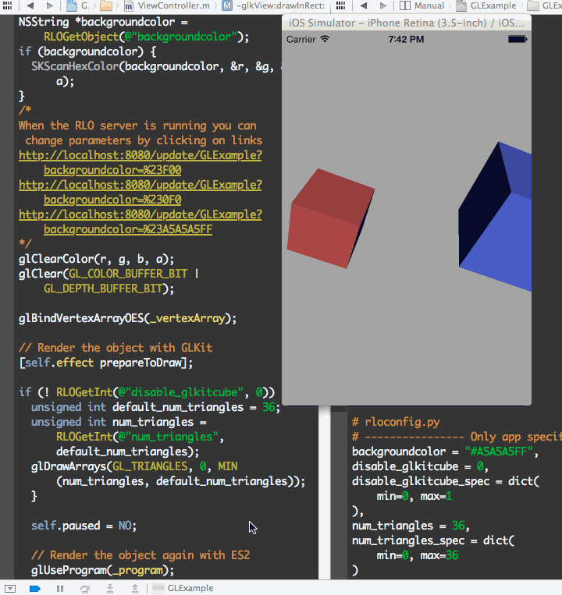Click the disable_glkitcube = 0 line in rloconfig.py

(420, 466)
